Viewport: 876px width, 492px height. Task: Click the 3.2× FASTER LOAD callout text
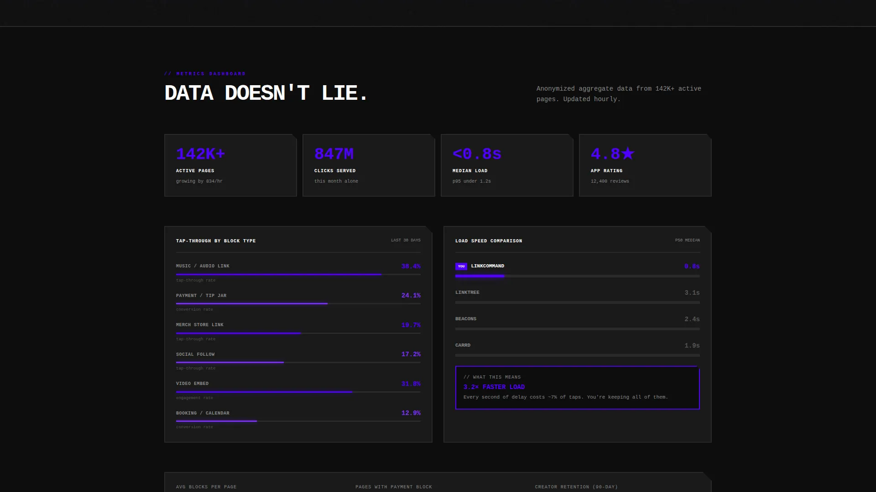pyautogui.click(x=494, y=387)
